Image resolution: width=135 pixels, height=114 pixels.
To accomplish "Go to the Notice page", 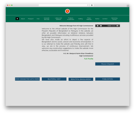I will pyautogui.click(x=97, y=19).
